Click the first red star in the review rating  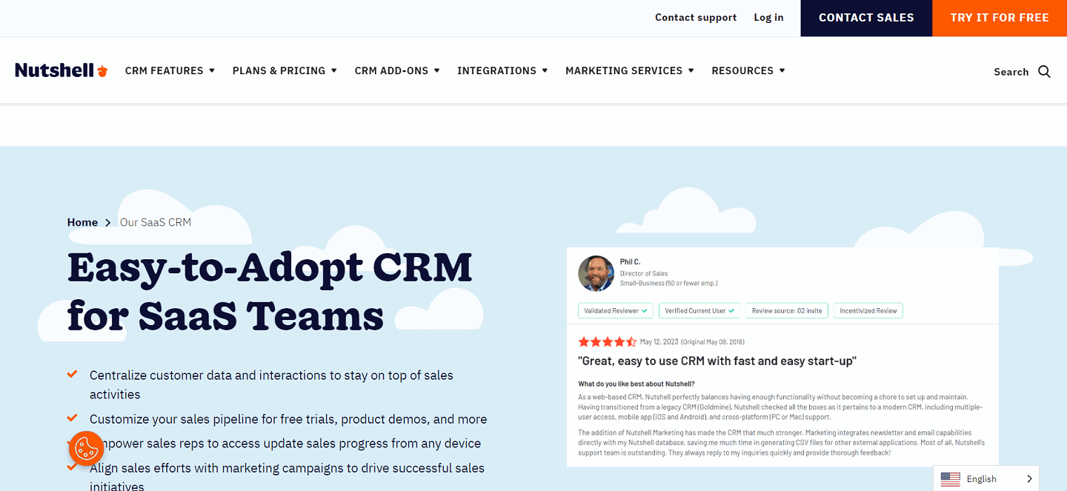click(586, 341)
